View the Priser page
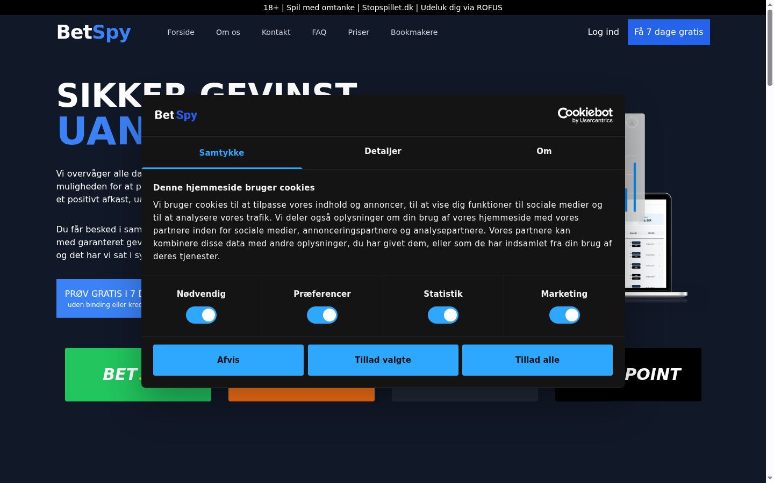The image size is (774, 483). tap(359, 32)
